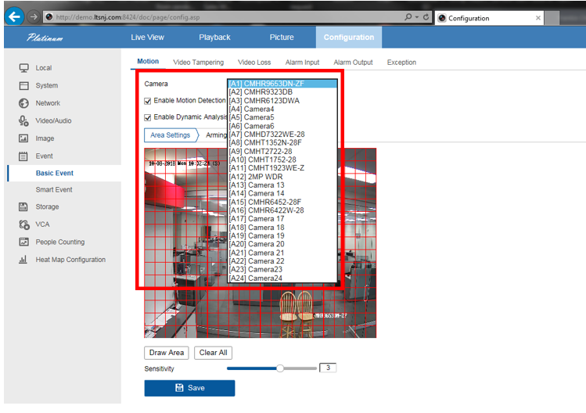Go back using browser back arrow
The image size is (586, 413).
point(13,16)
